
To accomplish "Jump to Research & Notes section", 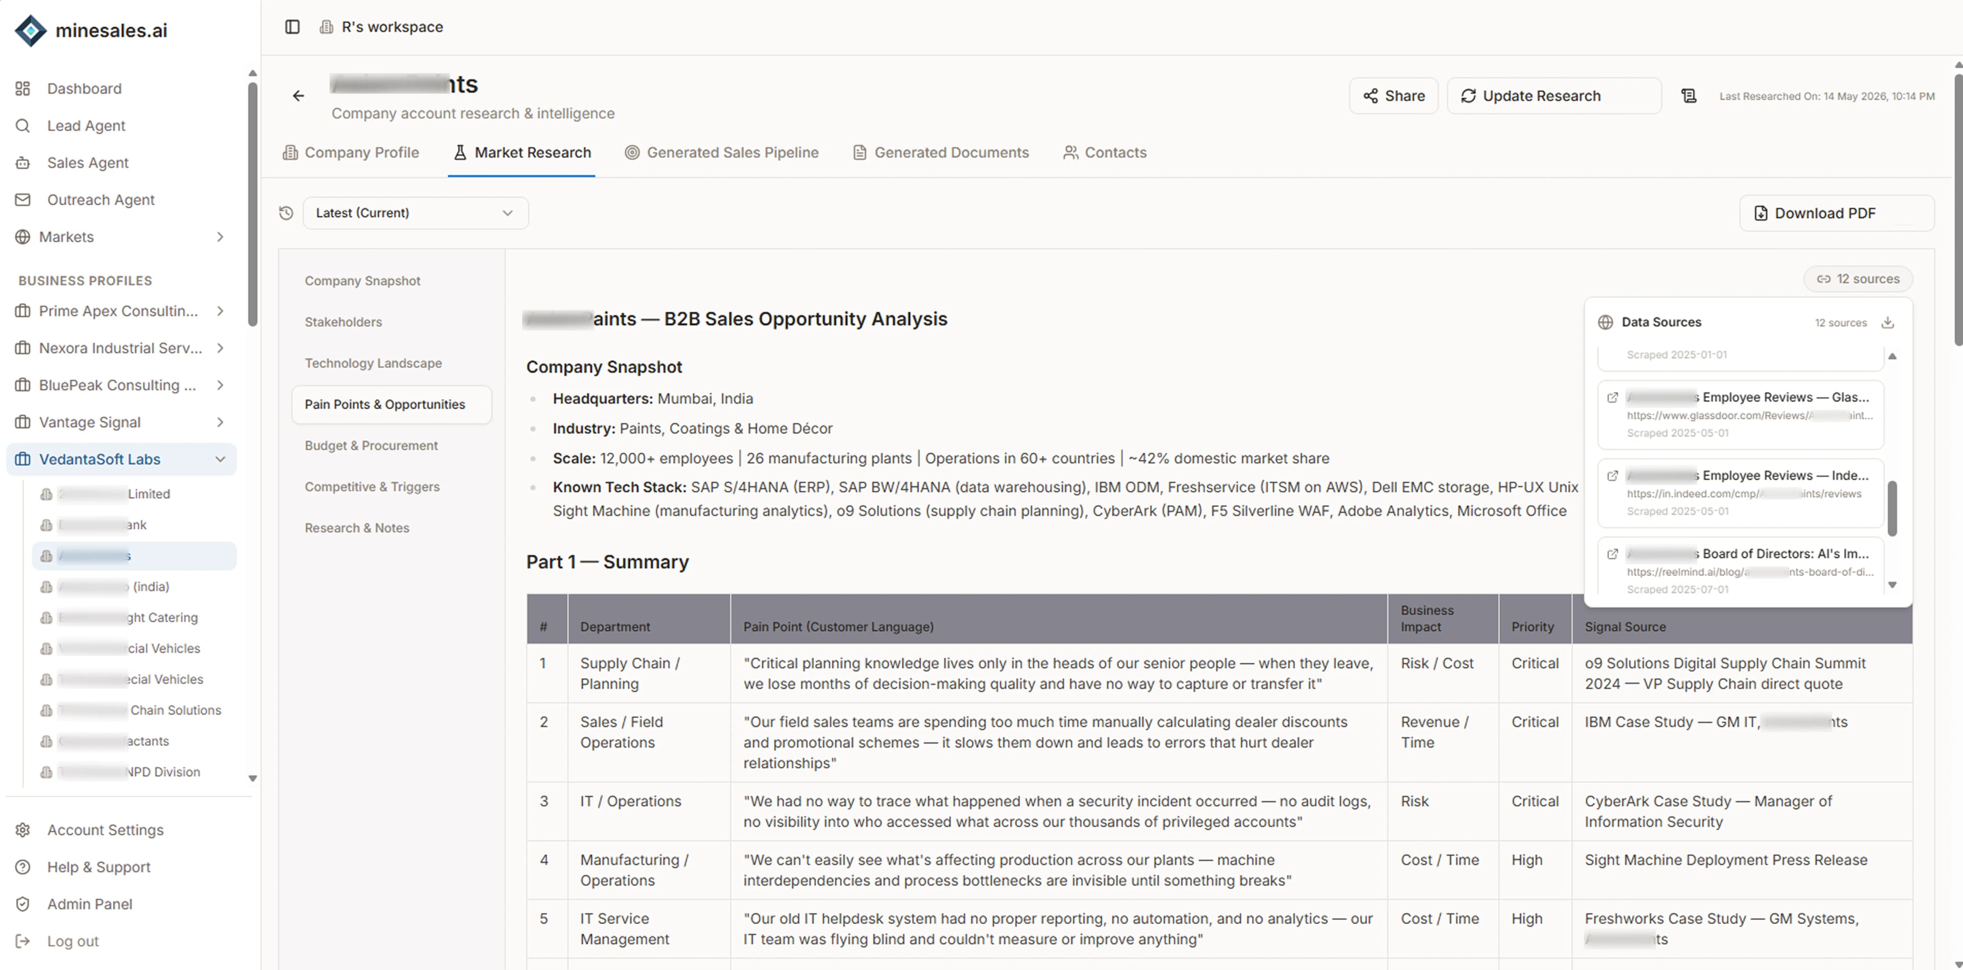I will tap(357, 528).
